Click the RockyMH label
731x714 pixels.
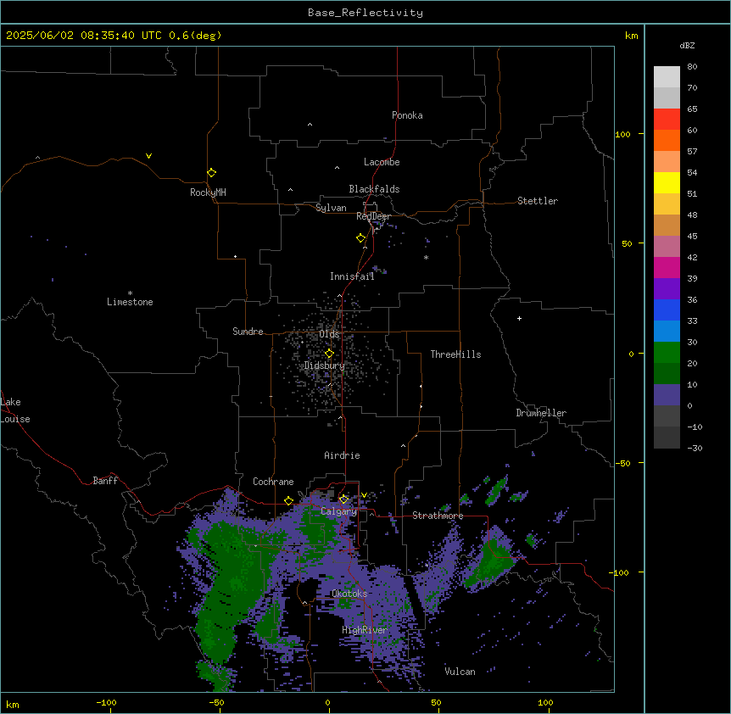tap(208, 192)
